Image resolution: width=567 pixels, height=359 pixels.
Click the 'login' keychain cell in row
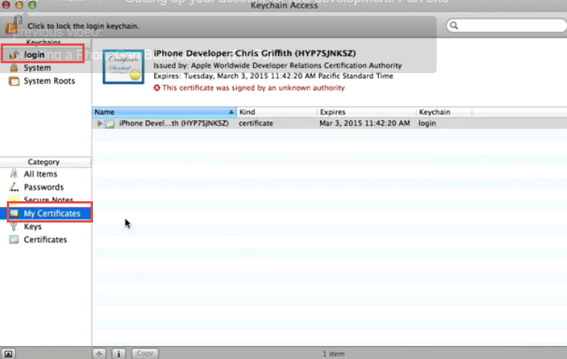tap(427, 123)
